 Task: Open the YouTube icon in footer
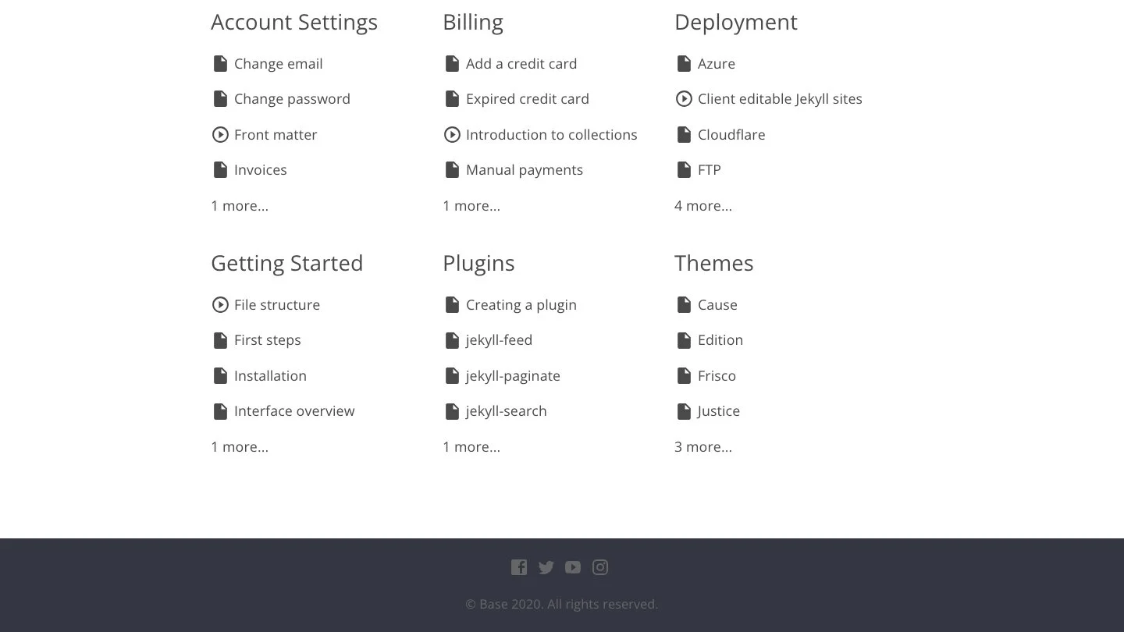pos(573,567)
